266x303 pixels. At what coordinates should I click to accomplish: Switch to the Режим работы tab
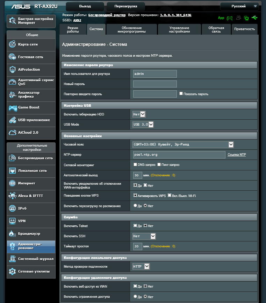click(x=73, y=30)
